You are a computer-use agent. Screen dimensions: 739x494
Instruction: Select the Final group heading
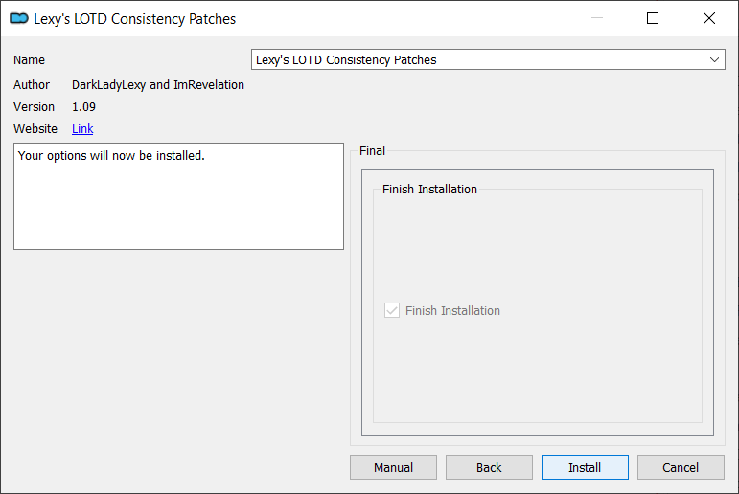(372, 150)
